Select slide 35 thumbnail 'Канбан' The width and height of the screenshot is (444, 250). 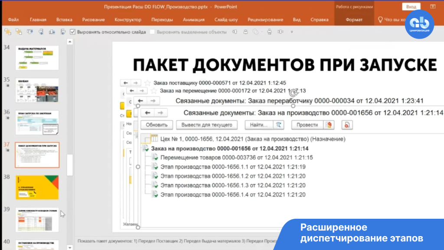pos(37,90)
